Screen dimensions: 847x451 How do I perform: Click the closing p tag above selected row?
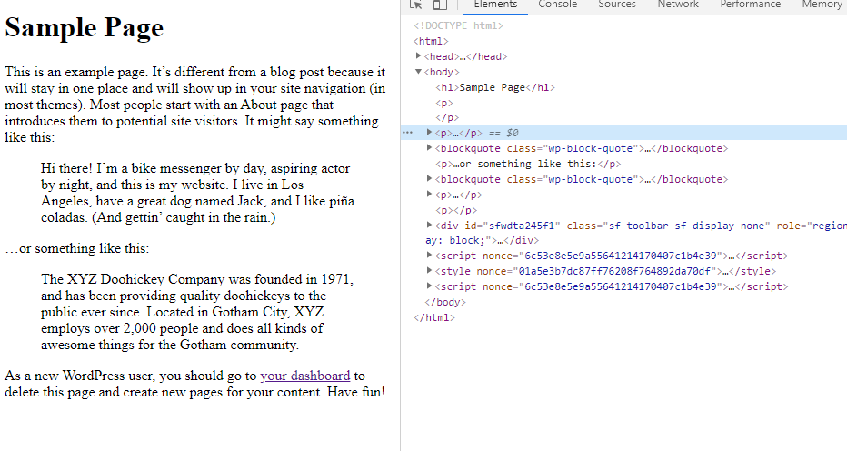point(447,117)
